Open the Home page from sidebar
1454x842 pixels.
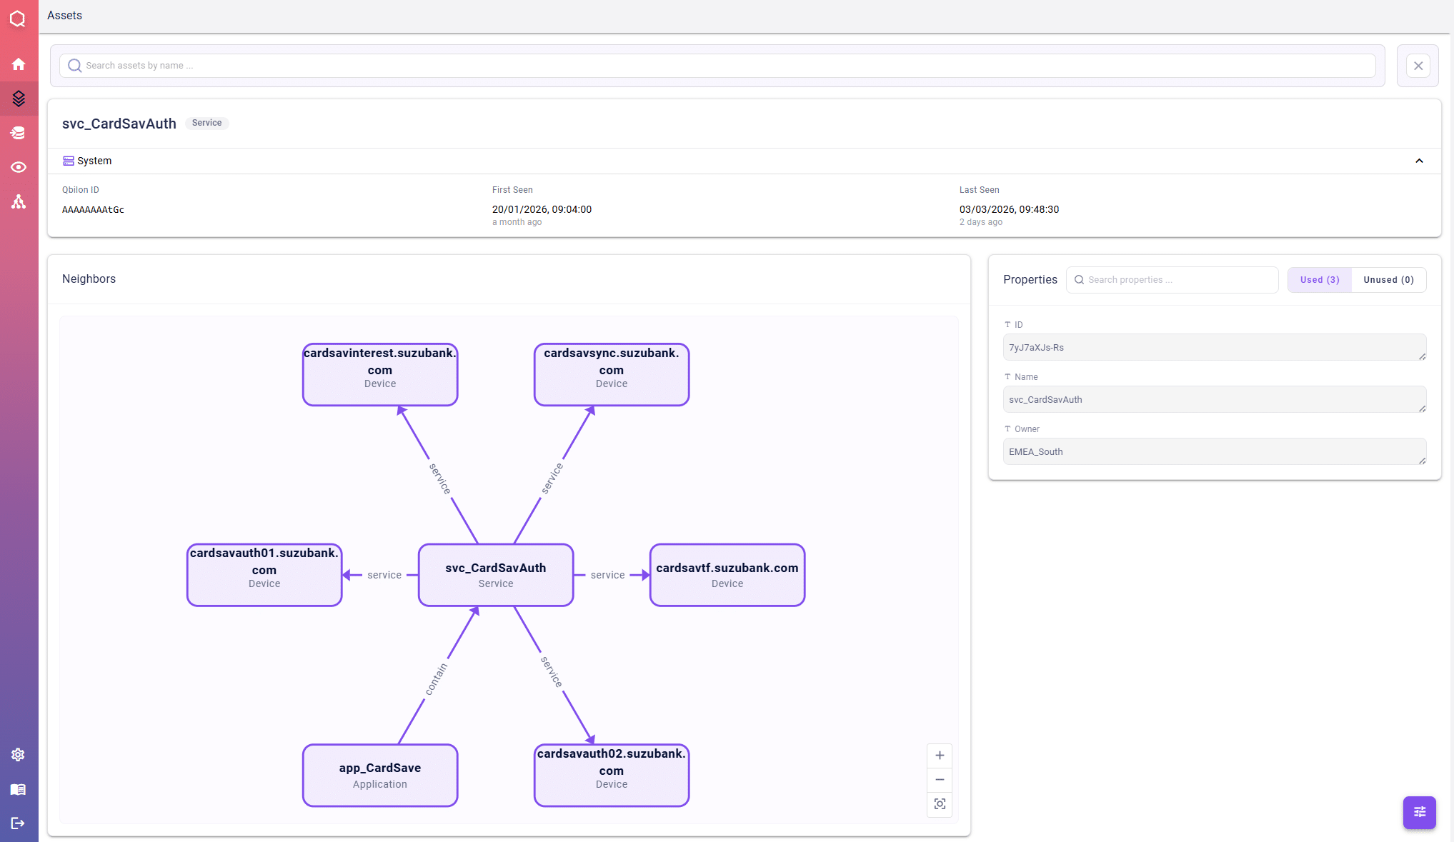click(19, 64)
